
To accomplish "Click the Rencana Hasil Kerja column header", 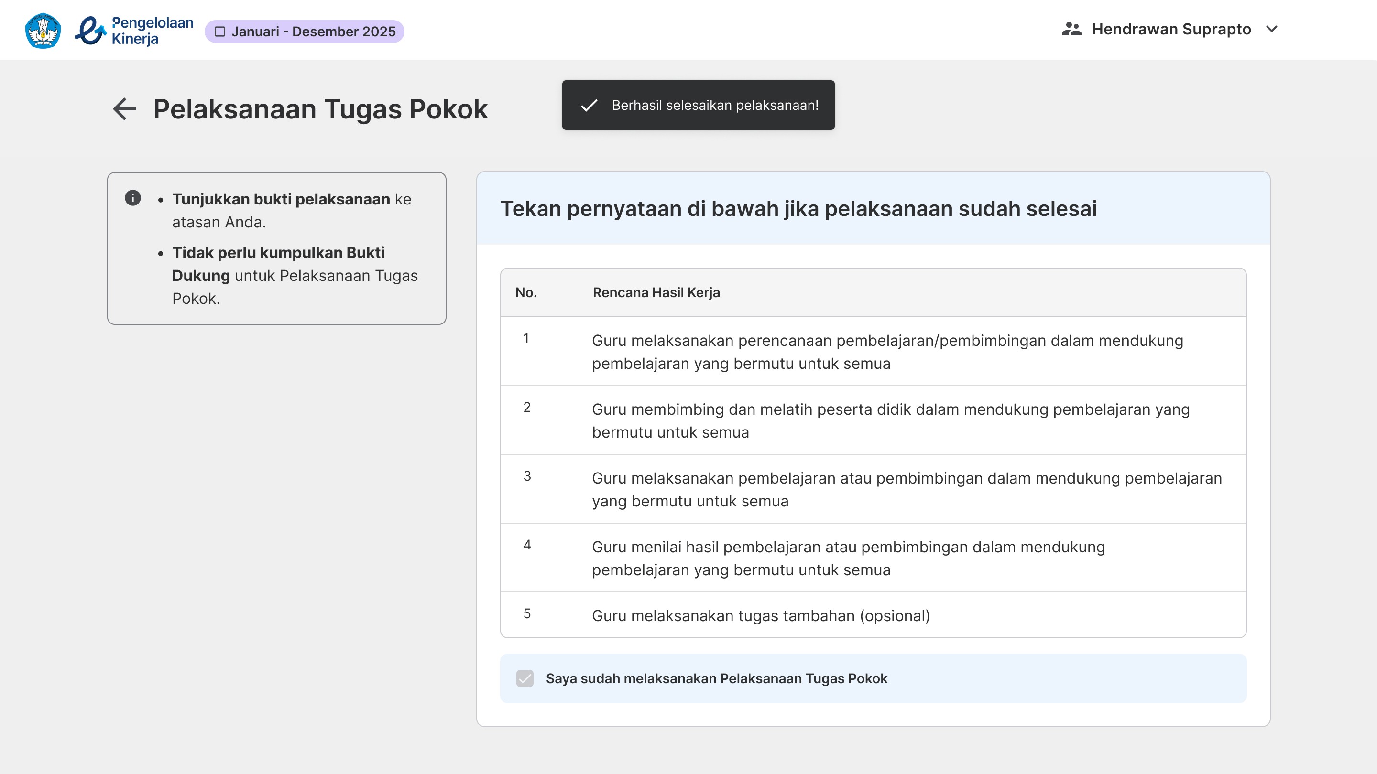I will click(656, 293).
